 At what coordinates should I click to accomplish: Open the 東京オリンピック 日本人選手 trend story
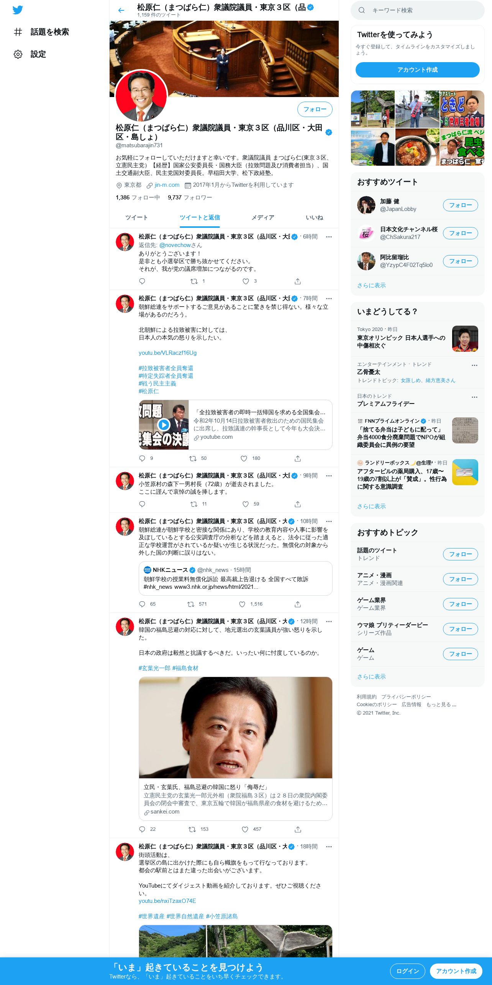(417, 338)
